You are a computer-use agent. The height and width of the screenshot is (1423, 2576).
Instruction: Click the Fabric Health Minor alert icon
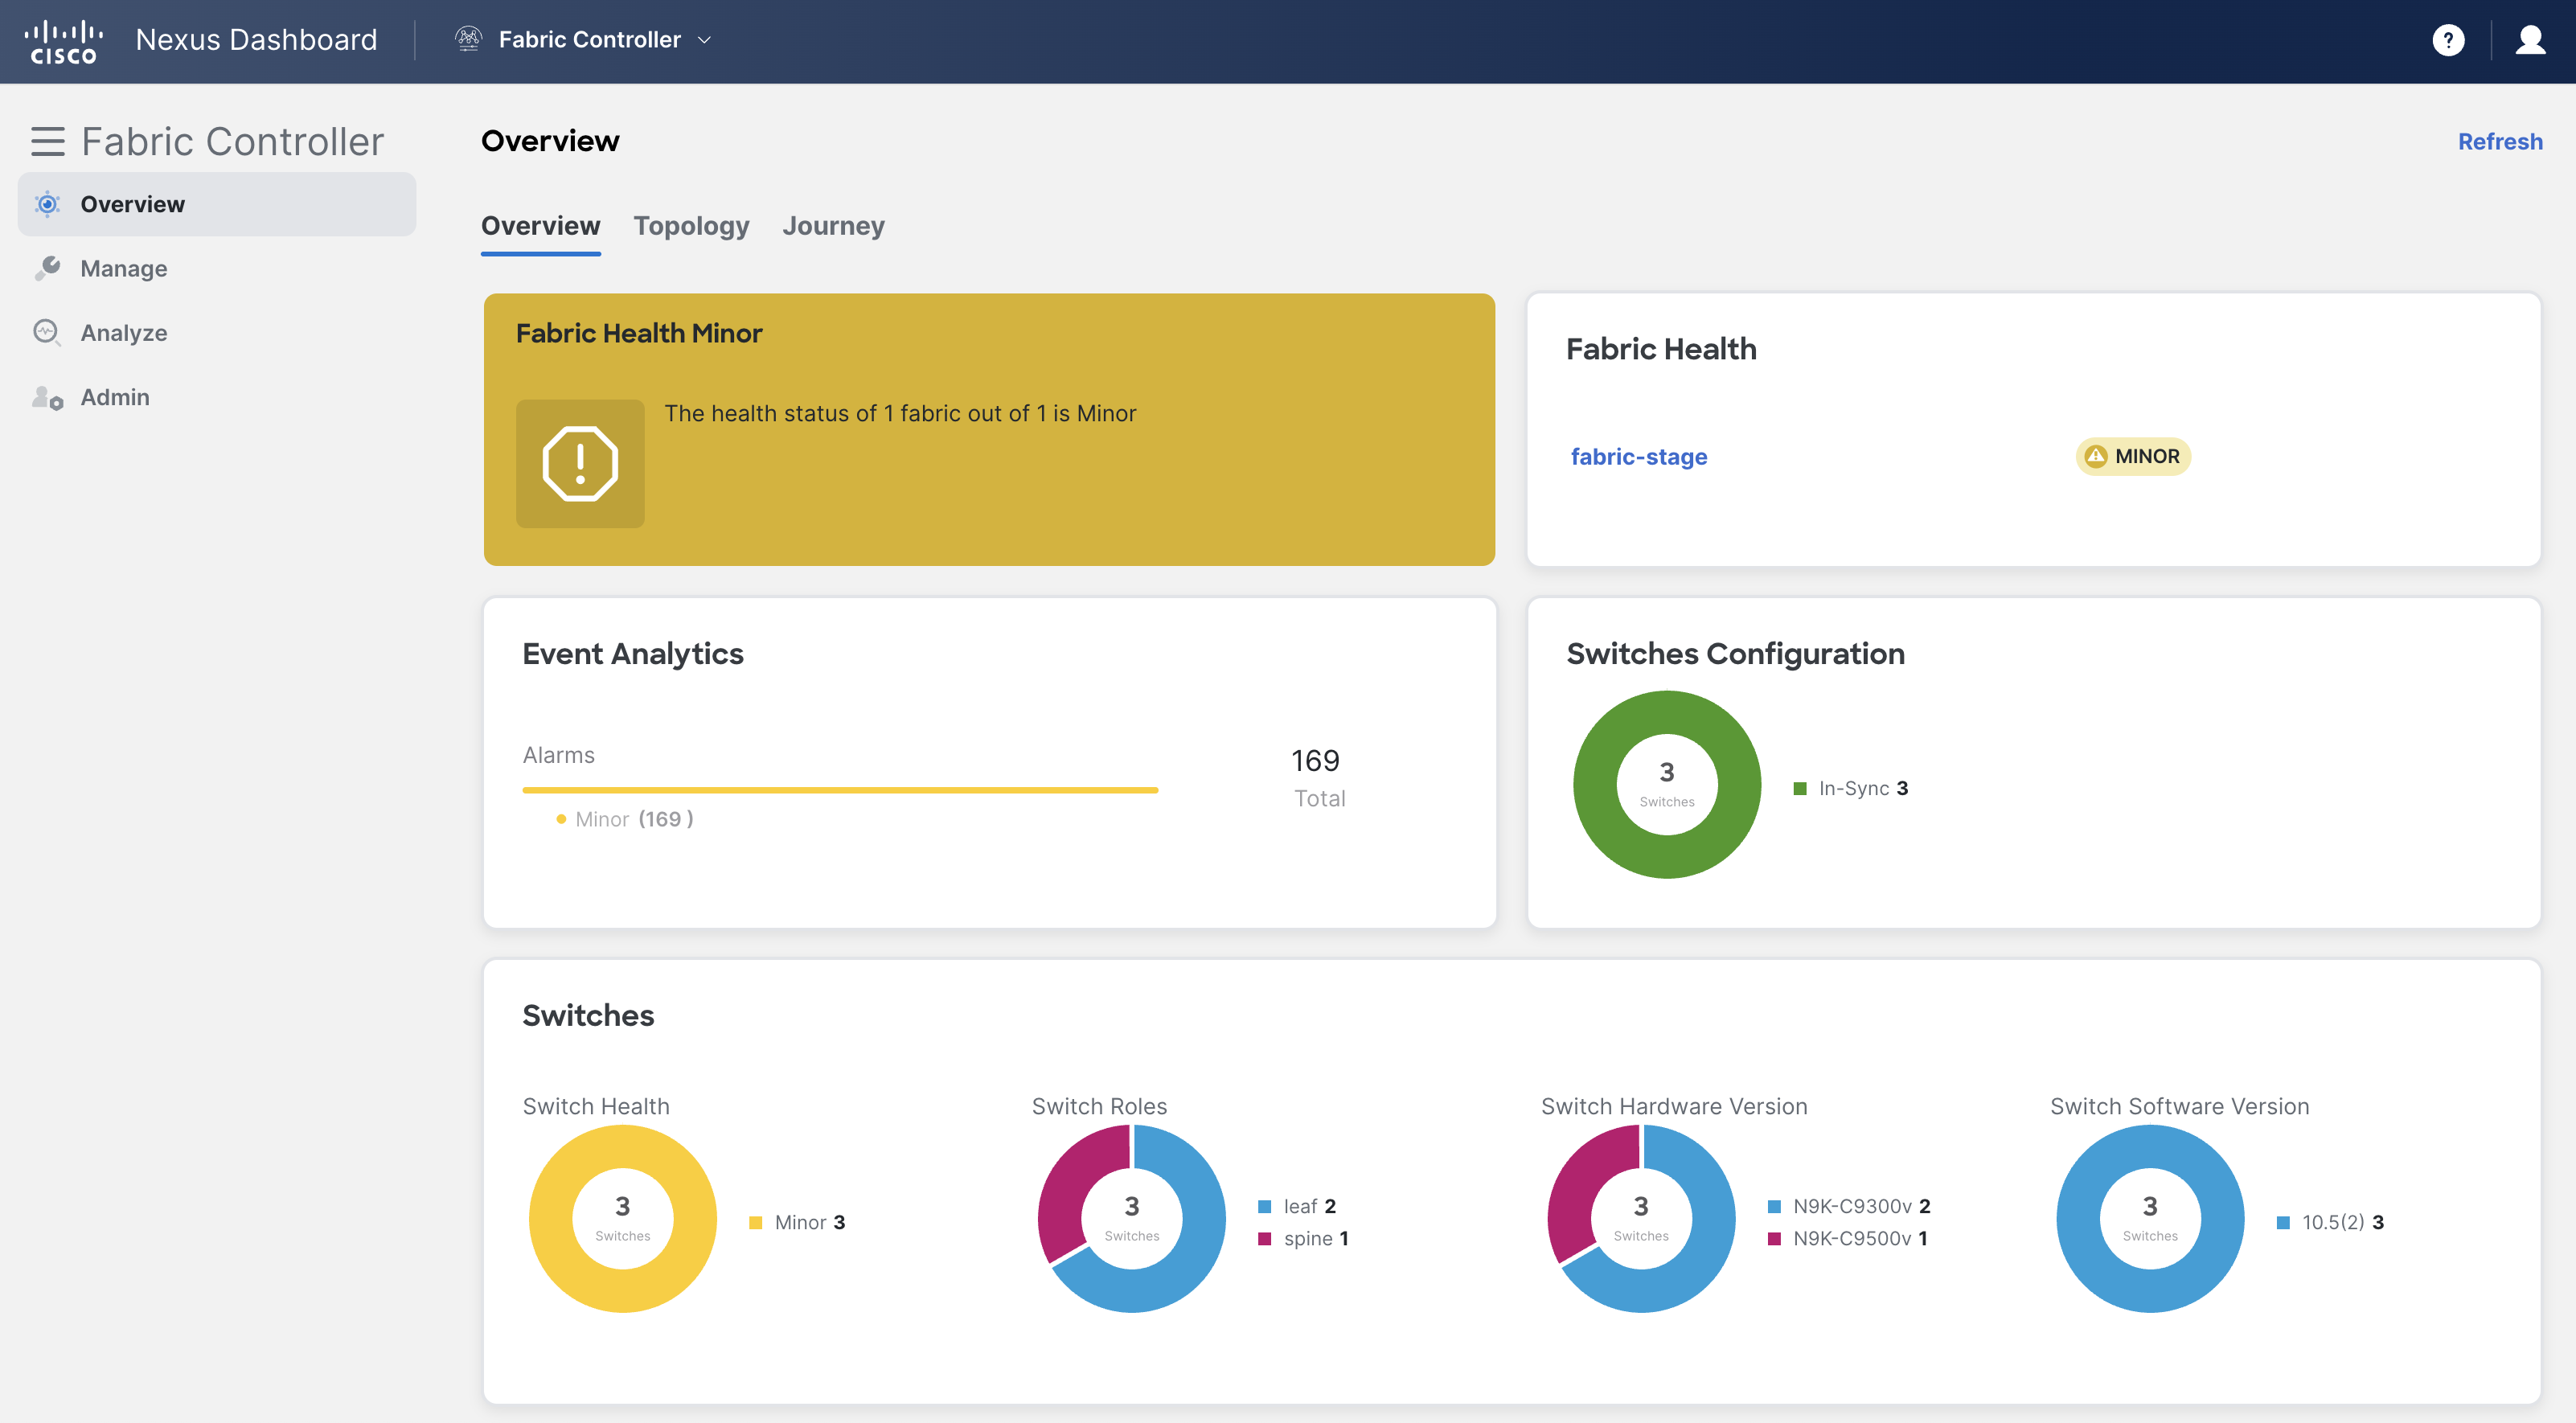[580, 463]
